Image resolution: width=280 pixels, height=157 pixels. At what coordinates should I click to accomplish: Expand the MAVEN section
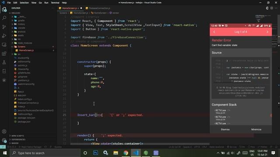(15, 143)
